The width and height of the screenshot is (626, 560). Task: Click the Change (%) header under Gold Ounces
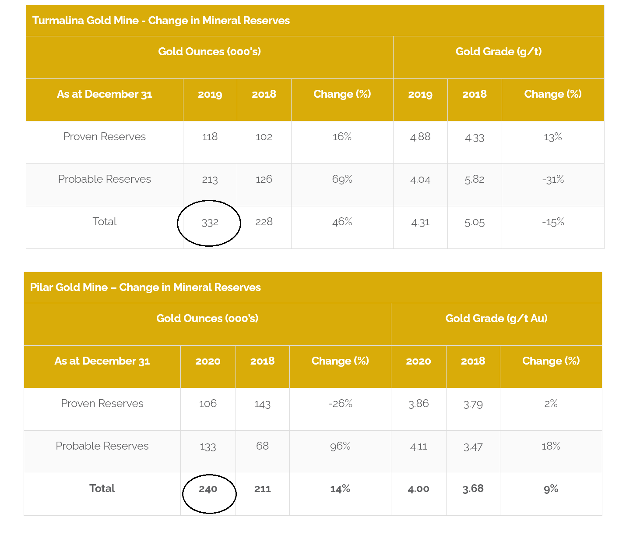[x=342, y=94]
